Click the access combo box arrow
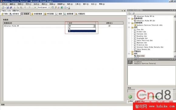176x110 pixels. [x=94, y=26]
